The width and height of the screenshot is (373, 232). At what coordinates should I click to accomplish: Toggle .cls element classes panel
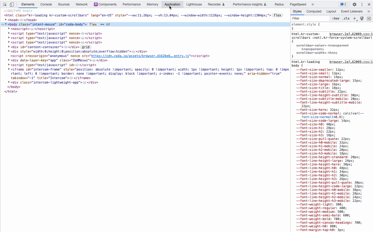coord(346,18)
